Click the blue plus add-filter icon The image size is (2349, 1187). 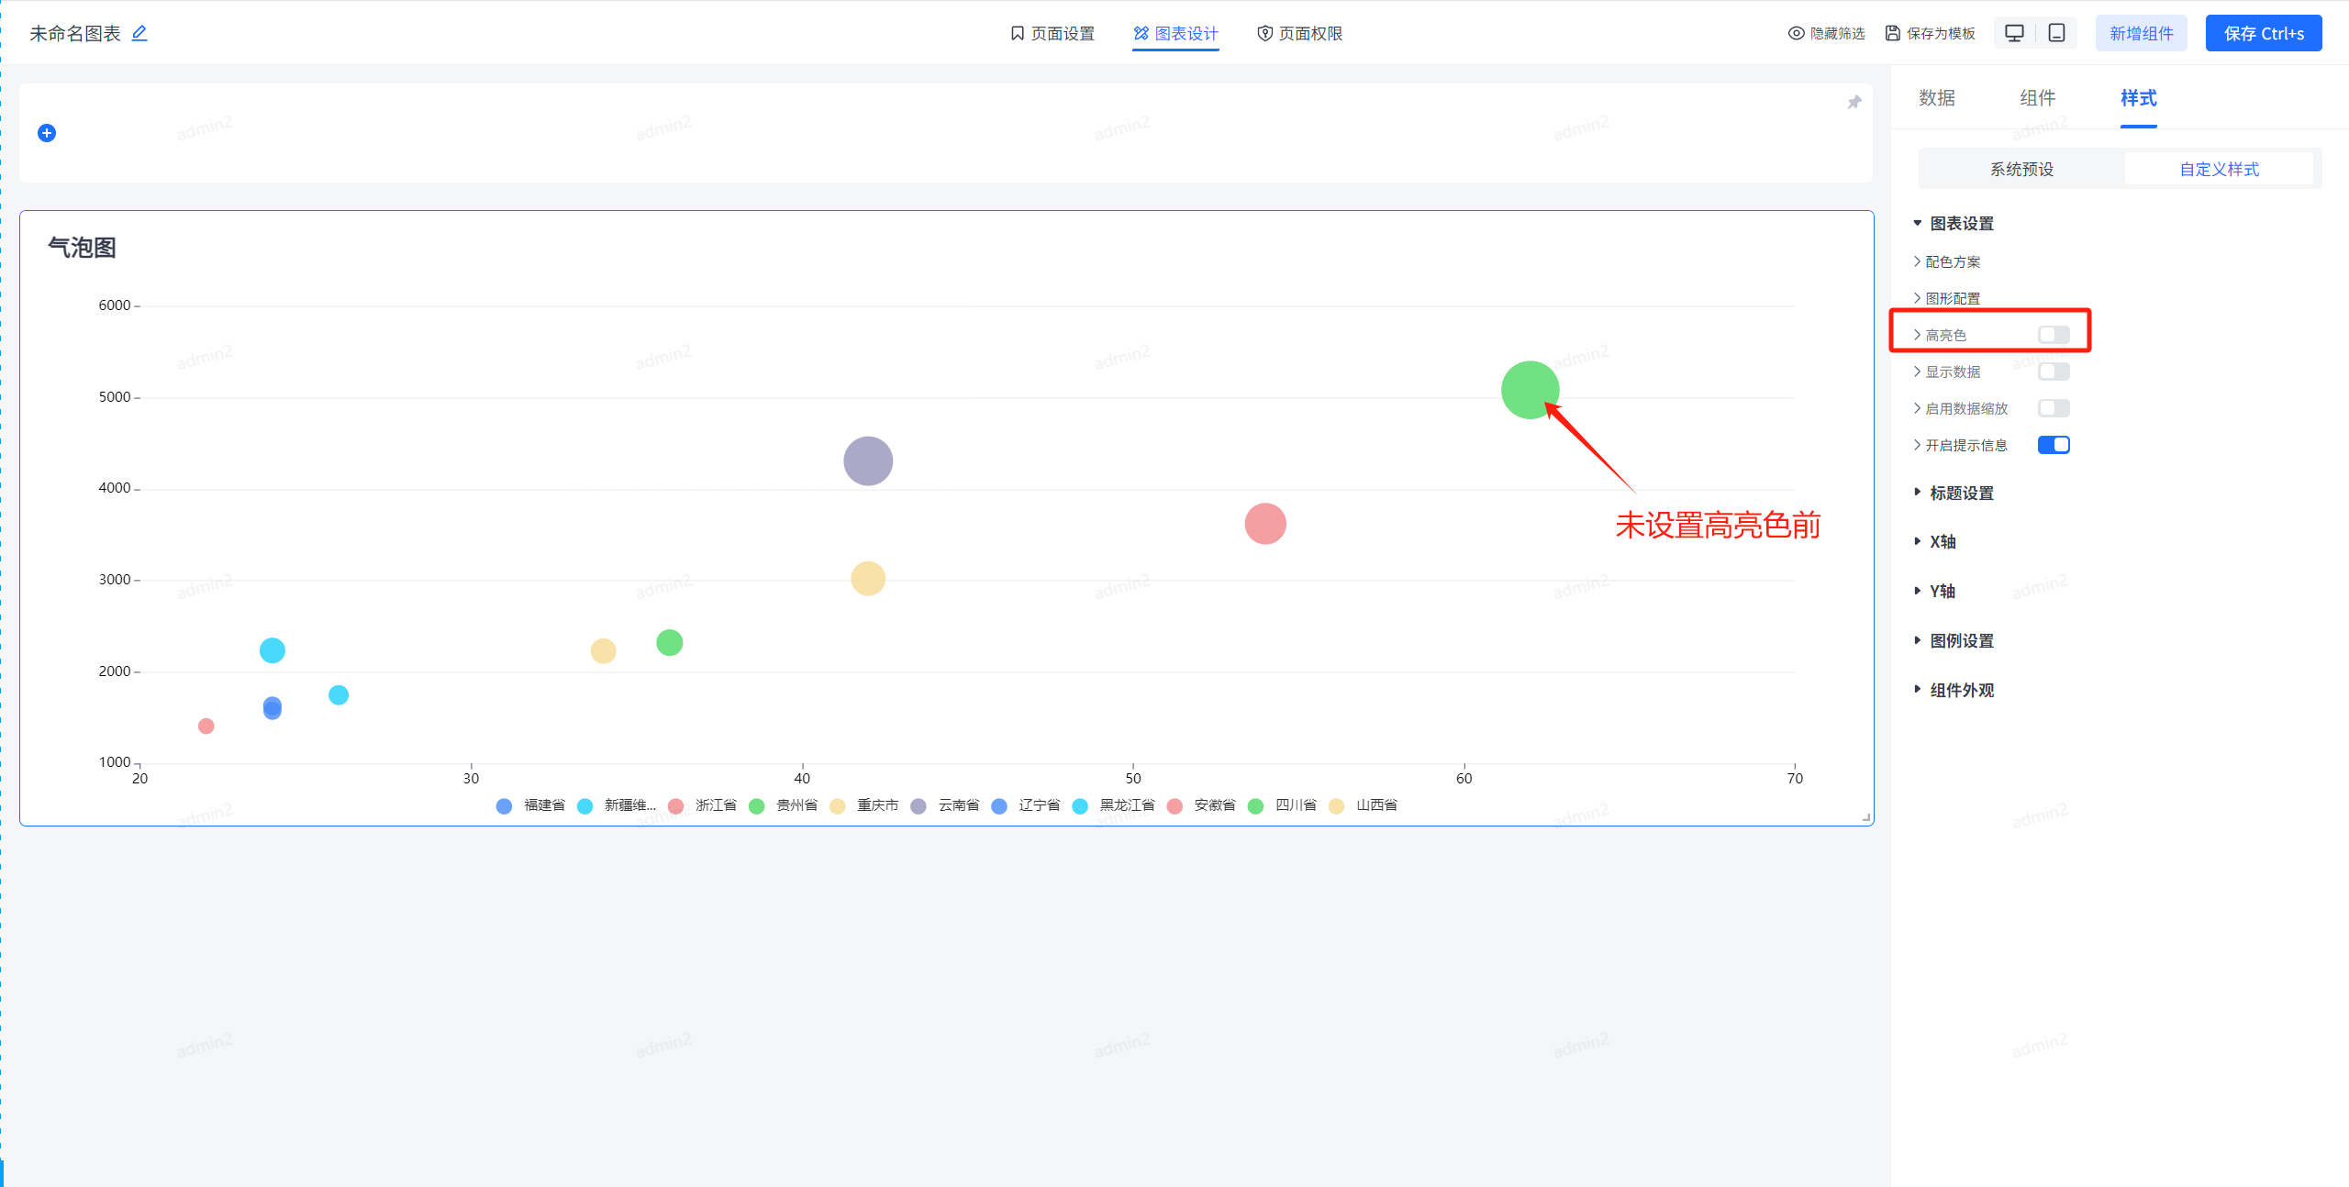[47, 133]
